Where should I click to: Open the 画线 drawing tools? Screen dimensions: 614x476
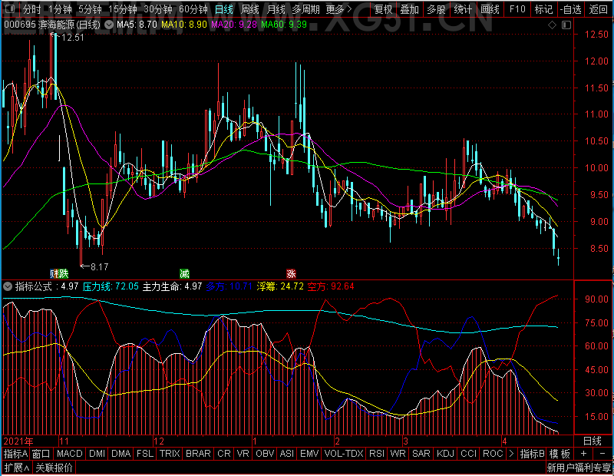pyautogui.click(x=490, y=9)
